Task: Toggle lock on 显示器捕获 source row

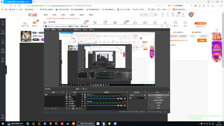Action: pyautogui.click(x=85, y=106)
